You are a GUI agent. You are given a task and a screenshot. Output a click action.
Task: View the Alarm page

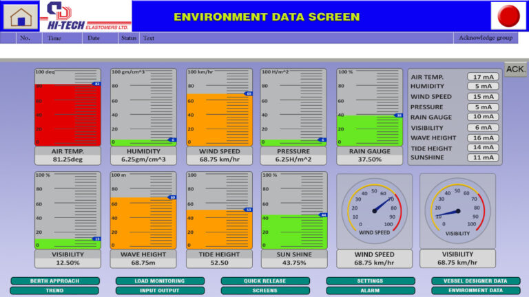pos(371,291)
